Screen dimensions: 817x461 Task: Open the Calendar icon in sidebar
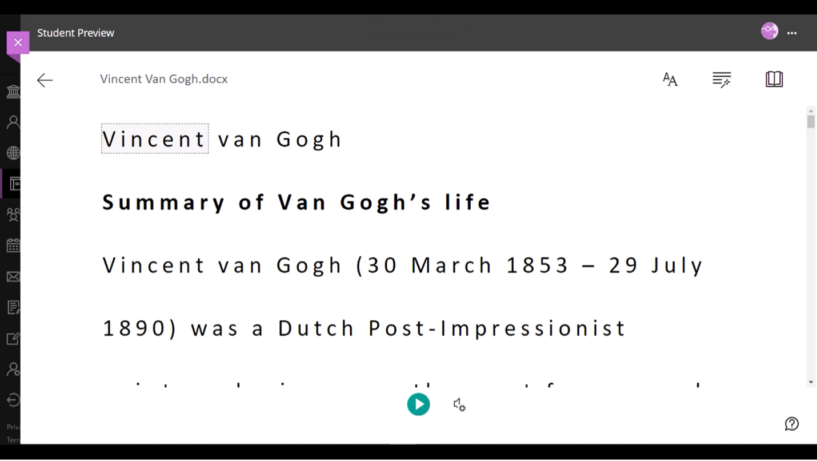[13, 246]
